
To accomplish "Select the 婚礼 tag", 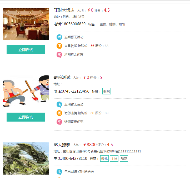I will pyautogui.click(x=104, y=158).
